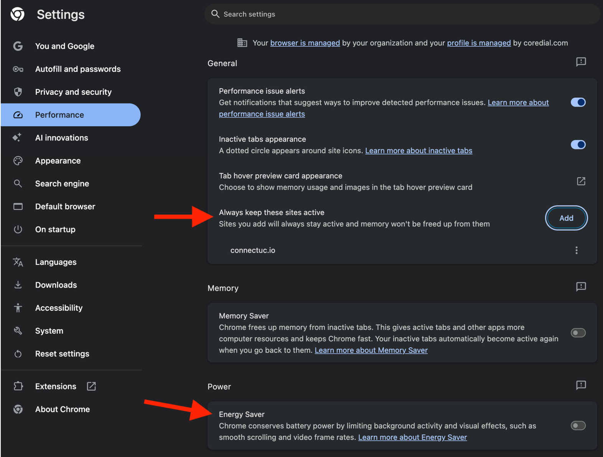Screen dimensions: 603x457
Task: Click the external link icon next to Extensions
Action: [91, 386]
